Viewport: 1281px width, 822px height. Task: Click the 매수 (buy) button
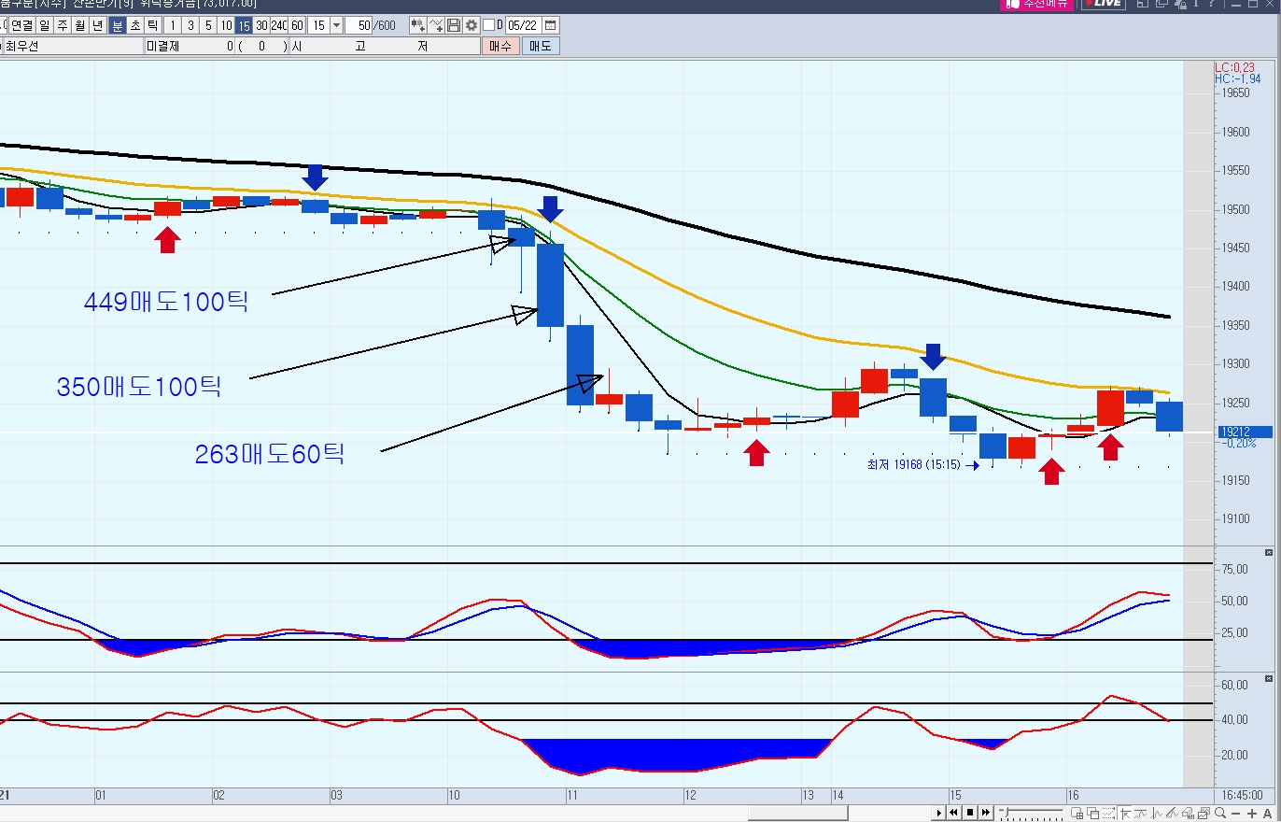click(500, 46)
